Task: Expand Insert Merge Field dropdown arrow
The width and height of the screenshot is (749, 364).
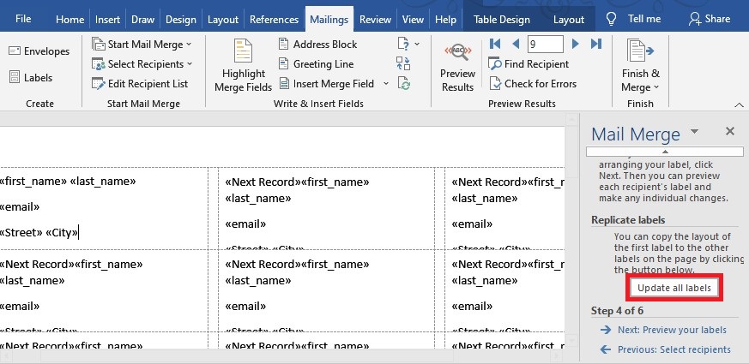Action: click(x=386, y=84)
